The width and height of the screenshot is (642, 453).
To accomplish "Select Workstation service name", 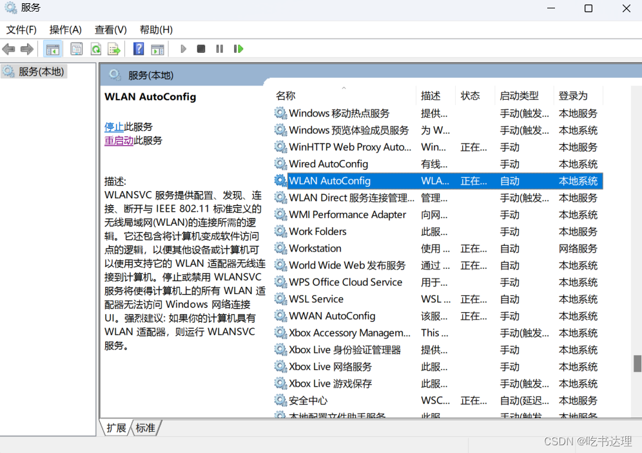I will (315, 248).
